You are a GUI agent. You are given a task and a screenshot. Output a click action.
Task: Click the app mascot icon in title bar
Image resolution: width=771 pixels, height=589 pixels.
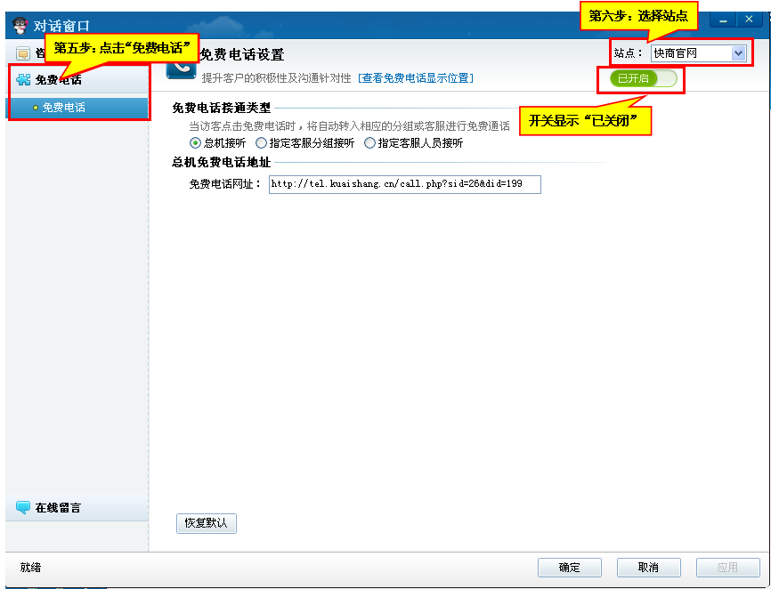20,26
